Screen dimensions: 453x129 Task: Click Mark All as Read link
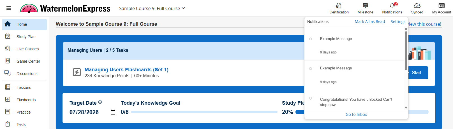click(x=369, y=22)
